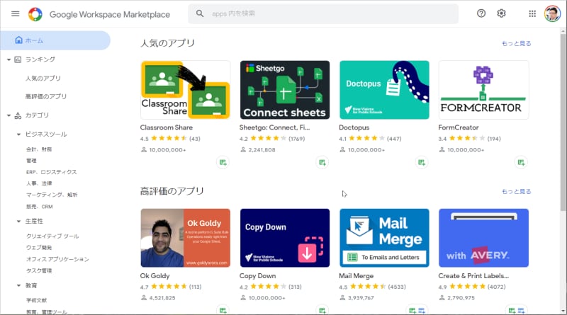Click the Sheets add-on icon under FormCreator
567x315 pixels.
(x=521, y=163)
